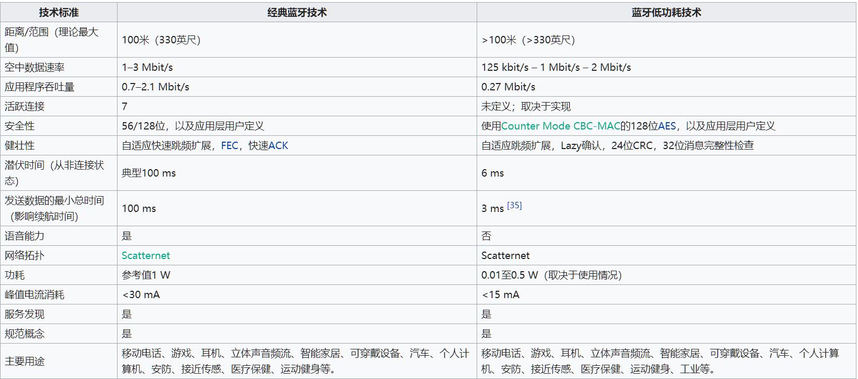
Task: Click the 否 cell in 语音能力 row
Action: click(x=486, y=236)
